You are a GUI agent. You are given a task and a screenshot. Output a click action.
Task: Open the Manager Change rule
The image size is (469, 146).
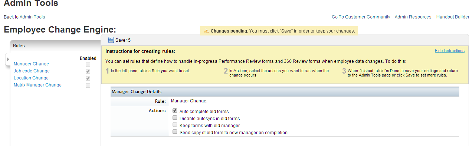31,64
